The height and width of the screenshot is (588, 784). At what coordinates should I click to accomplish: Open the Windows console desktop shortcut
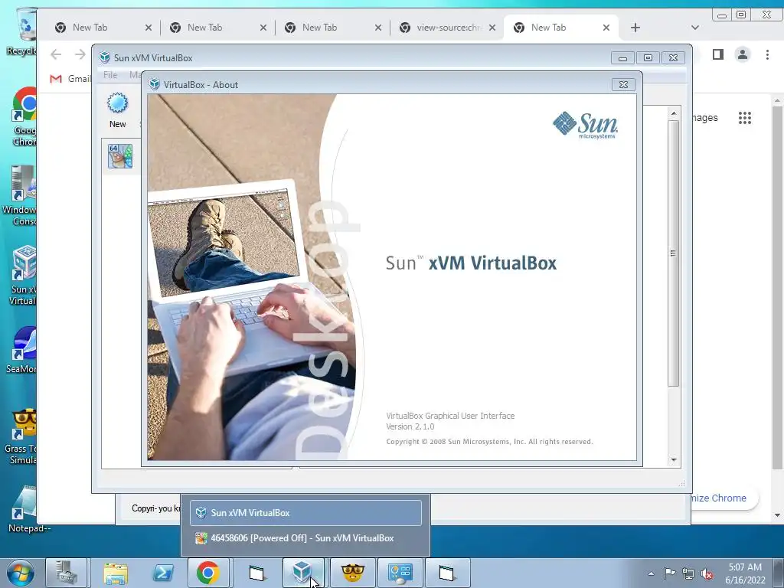tap(21, 195)
